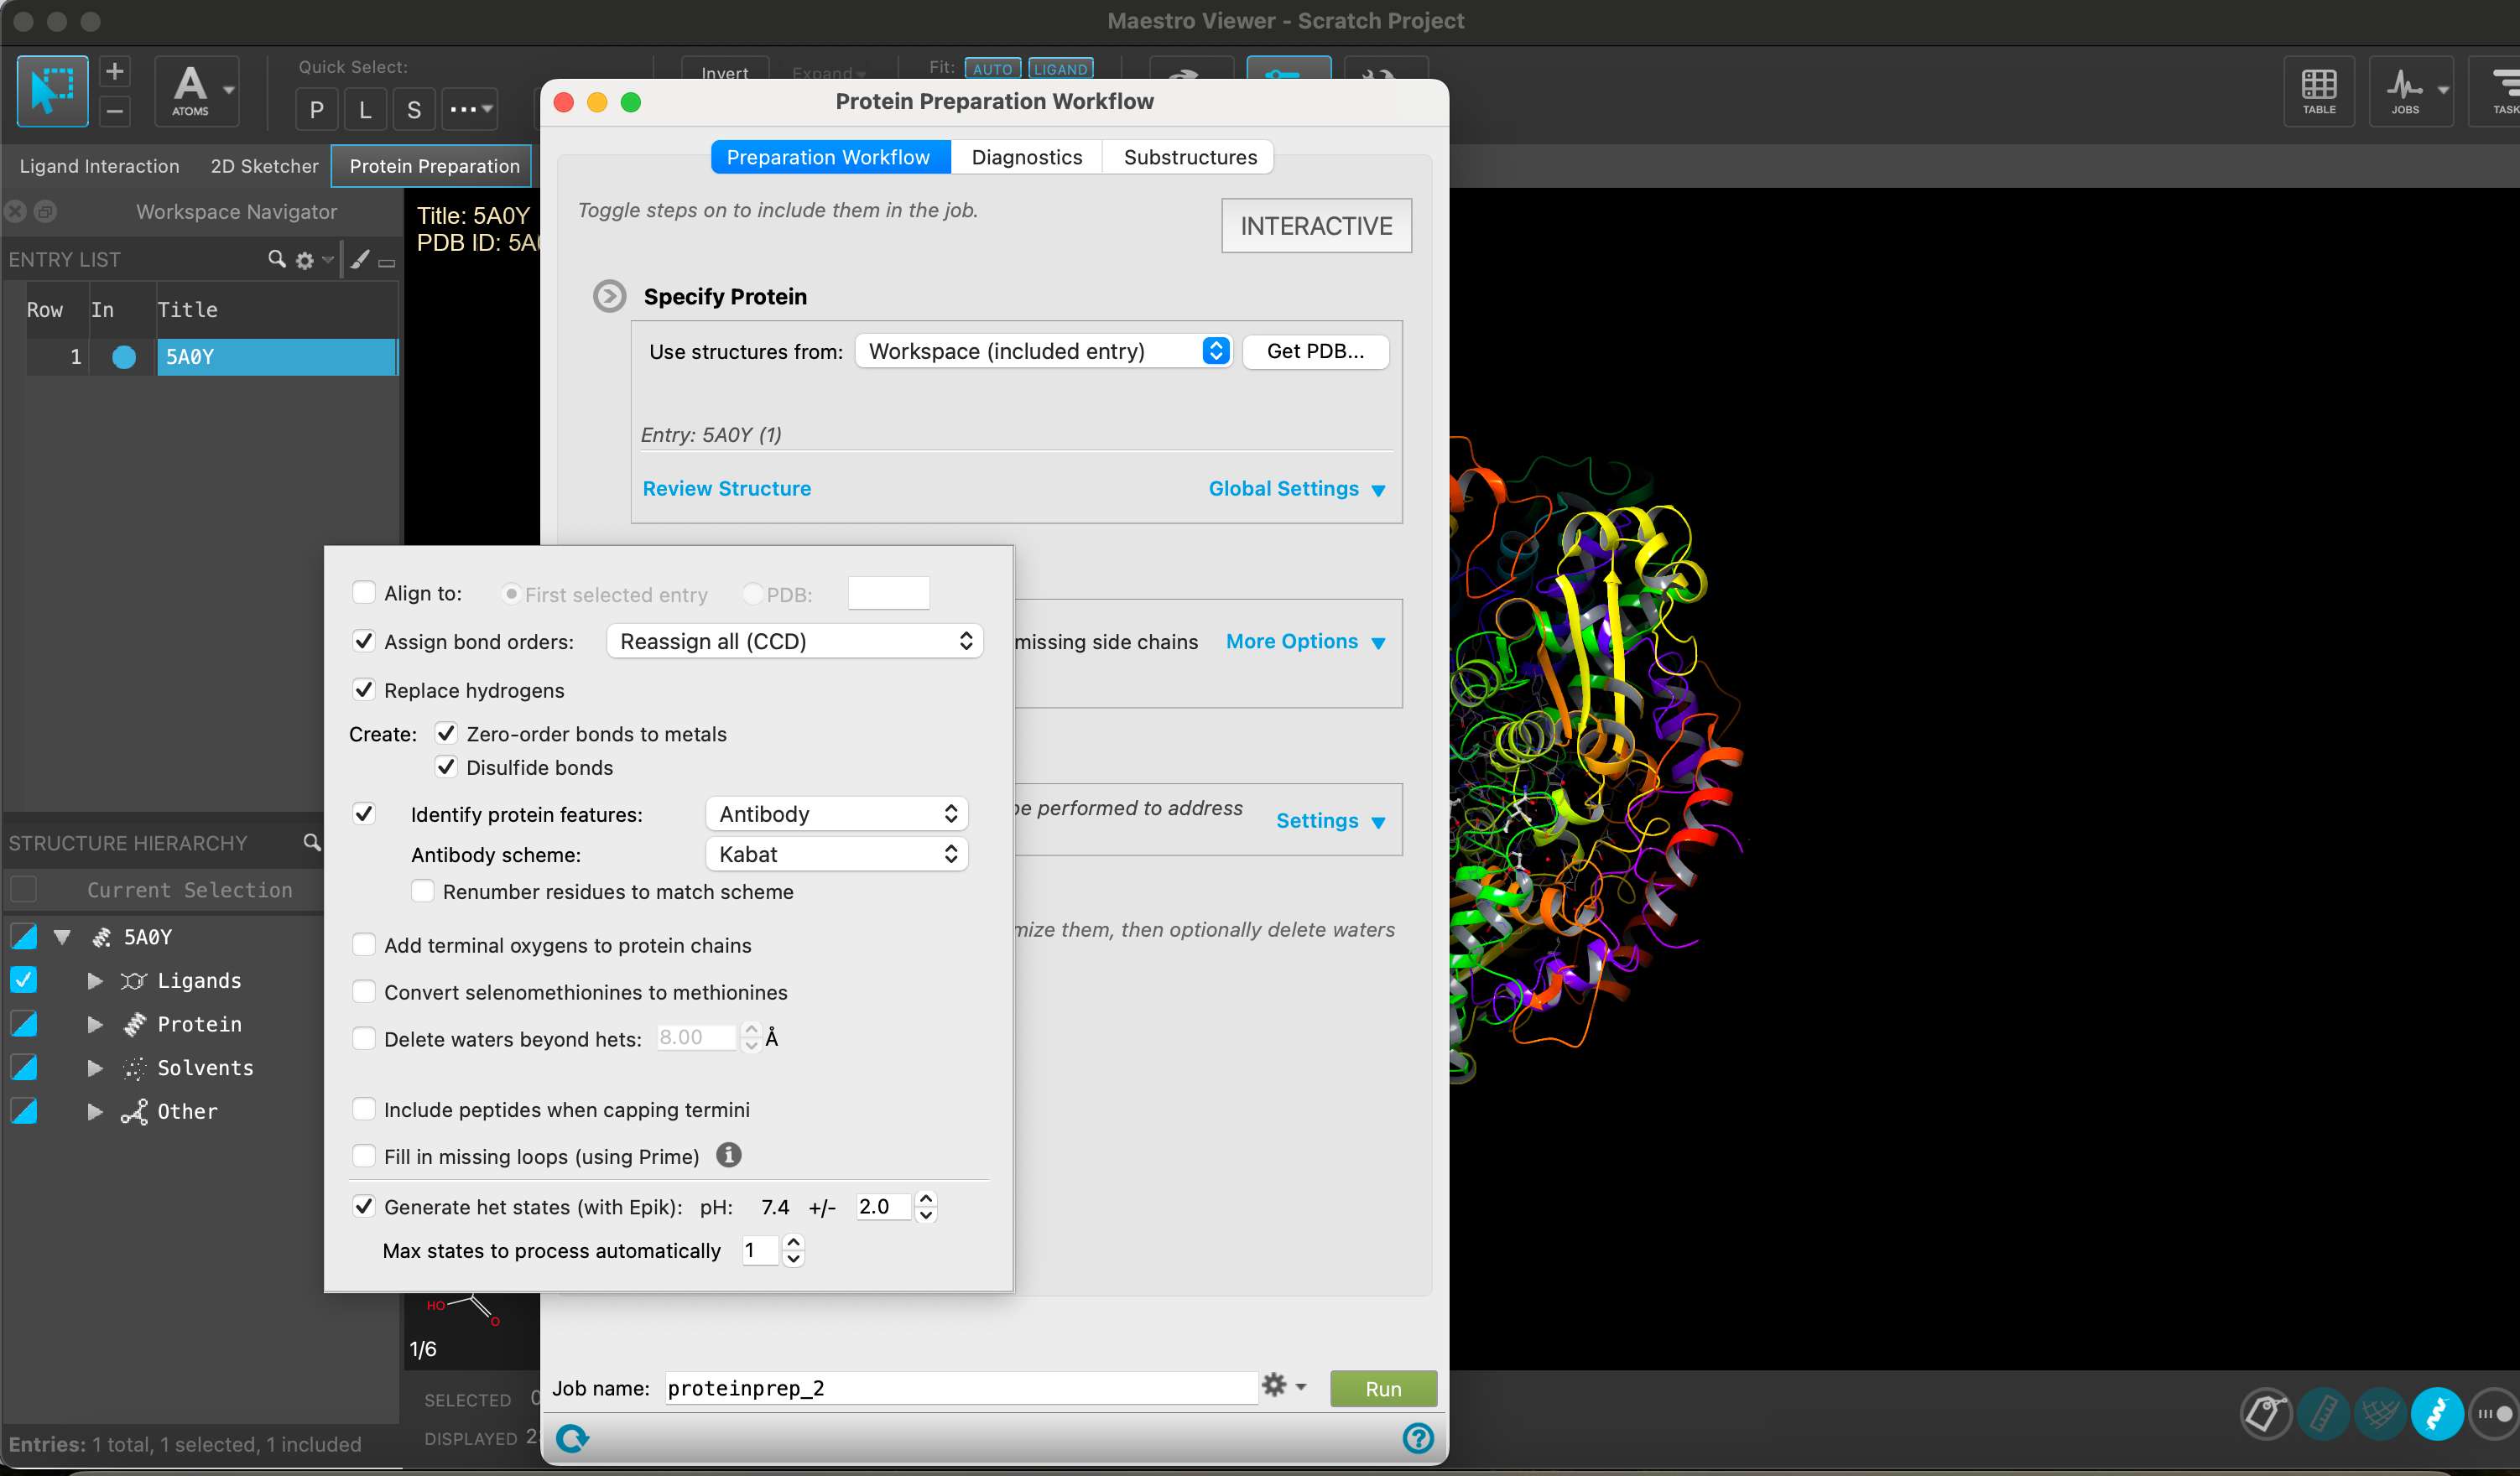Click the proteinprep_2 job name field

click(x=960, y=1388)
